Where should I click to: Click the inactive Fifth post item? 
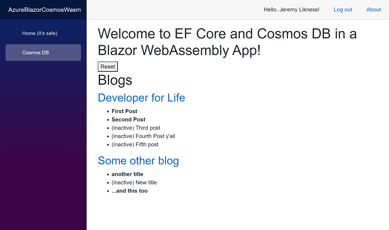[135, 145]
